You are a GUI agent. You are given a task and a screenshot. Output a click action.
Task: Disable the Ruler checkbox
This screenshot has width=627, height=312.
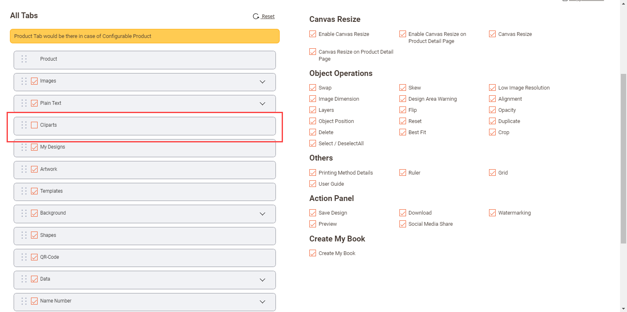pyautogui.click(x=403, y=173)
